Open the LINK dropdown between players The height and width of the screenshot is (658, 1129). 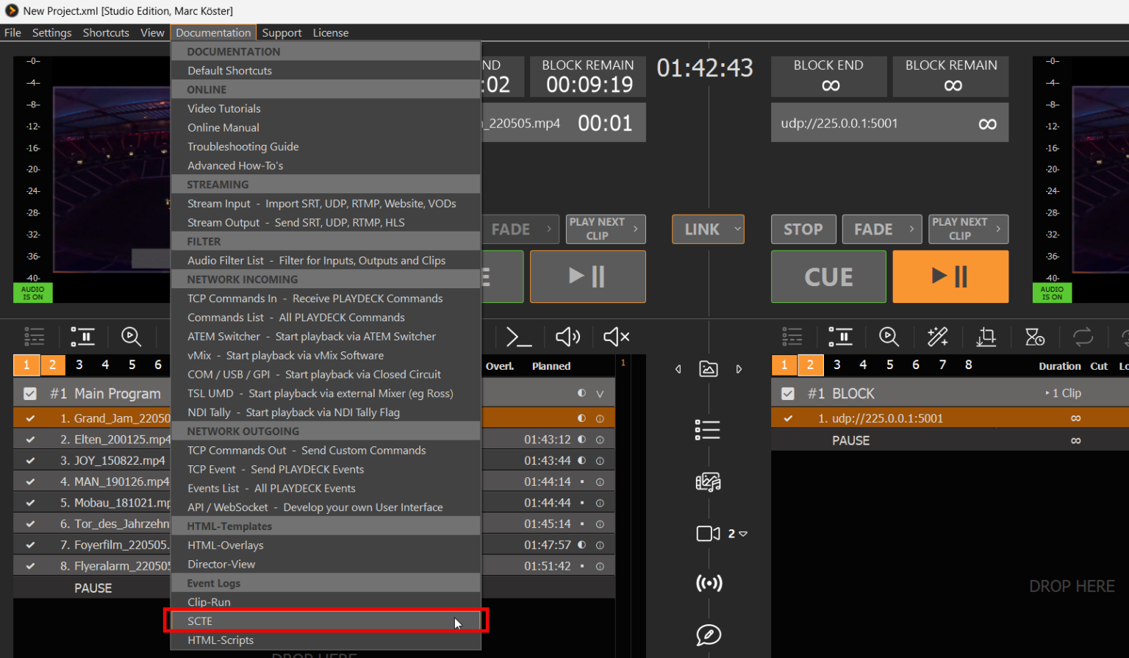(736, 229)
